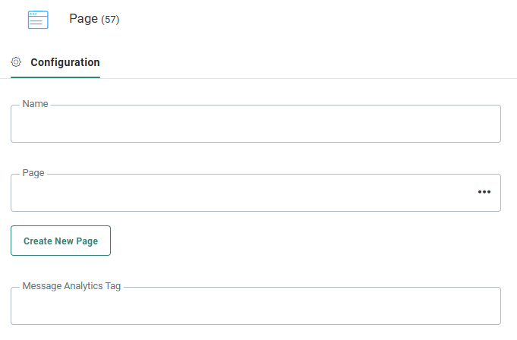Image resolution: width=517 pixels, height=340 pixels.
Task: Click the "Page" heading text
Action: (84, 19)
